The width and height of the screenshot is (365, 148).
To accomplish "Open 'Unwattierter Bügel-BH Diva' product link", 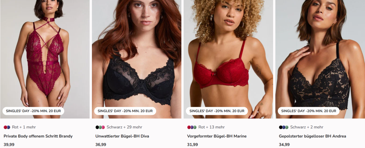I will click(x=122, y=136).
